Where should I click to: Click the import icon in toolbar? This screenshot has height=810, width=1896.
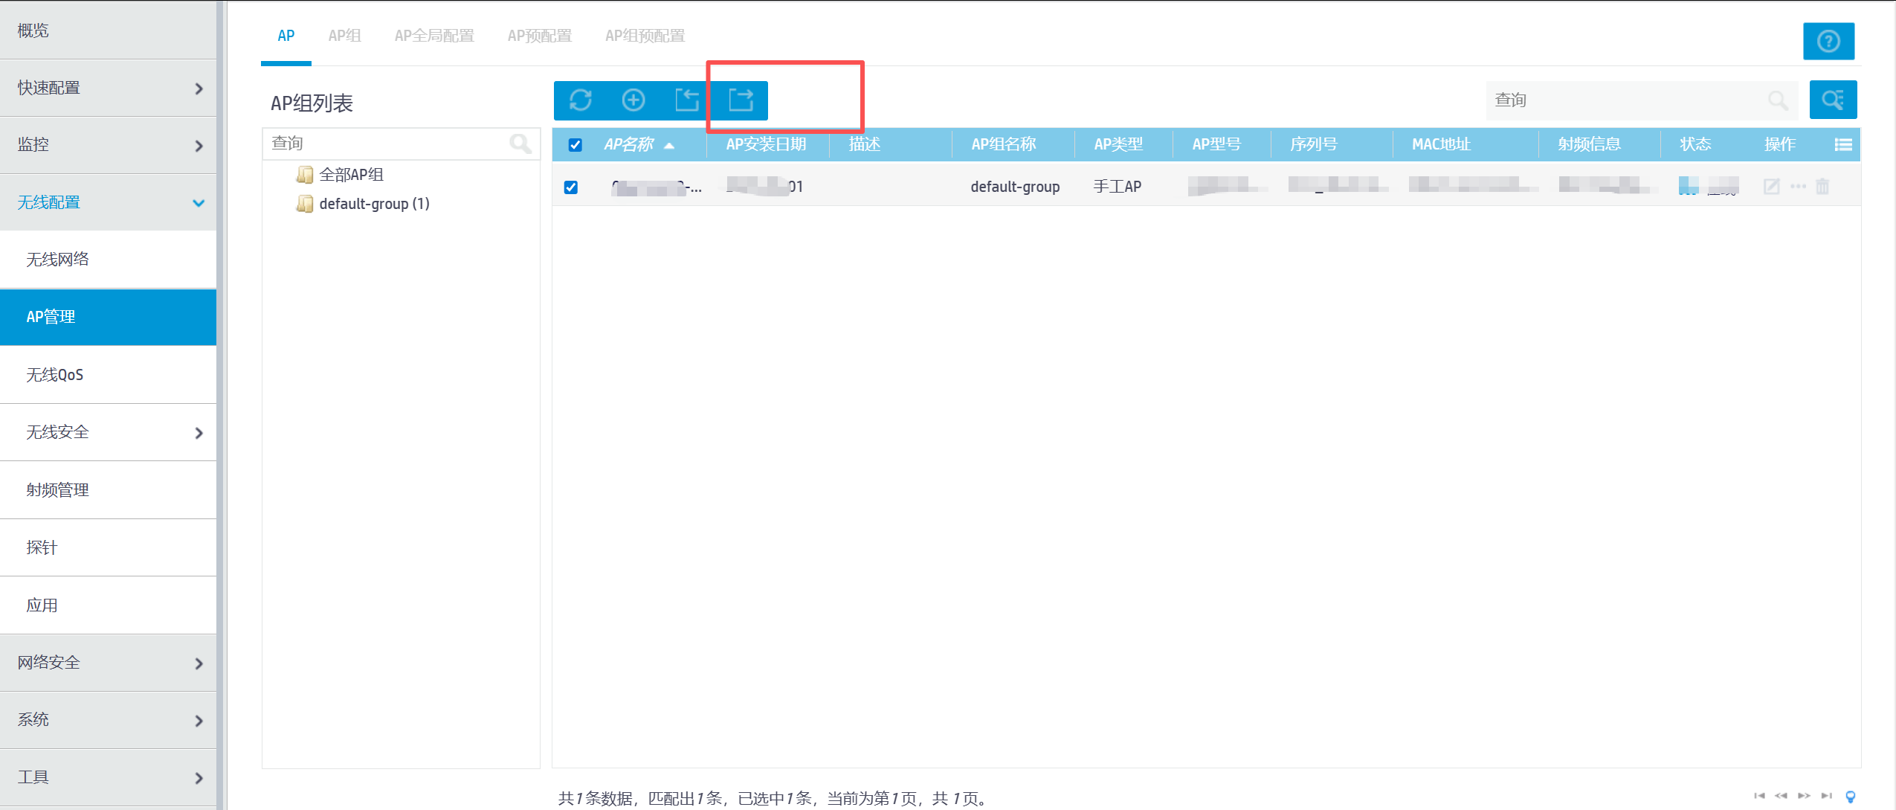click(686, 100)
